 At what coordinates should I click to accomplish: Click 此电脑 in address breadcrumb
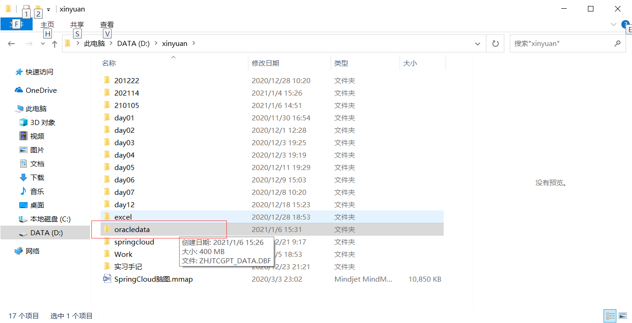[x=94, y=43]
